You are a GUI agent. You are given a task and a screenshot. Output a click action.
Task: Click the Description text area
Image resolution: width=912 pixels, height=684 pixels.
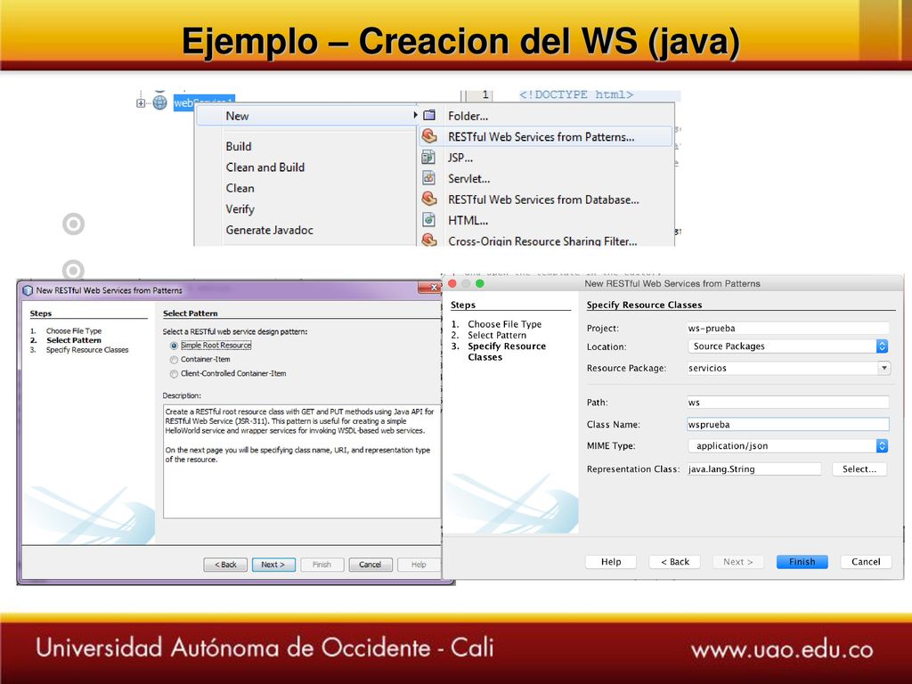point(302,462)
